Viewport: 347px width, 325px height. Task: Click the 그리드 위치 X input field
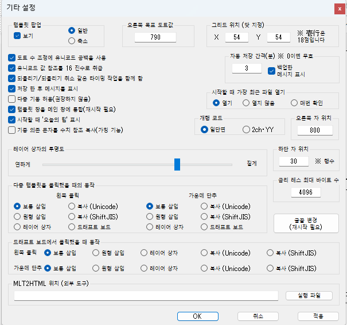click(x=236, y=37)
